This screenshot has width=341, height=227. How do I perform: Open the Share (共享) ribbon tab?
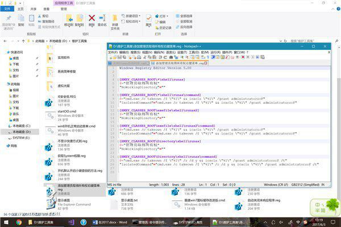32,9
